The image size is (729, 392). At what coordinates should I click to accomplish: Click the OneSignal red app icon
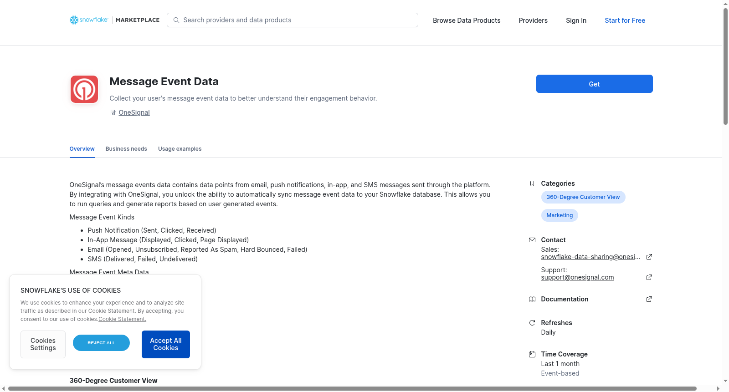[84, 89]
